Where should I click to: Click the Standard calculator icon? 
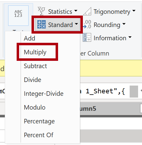click(41, 24)
